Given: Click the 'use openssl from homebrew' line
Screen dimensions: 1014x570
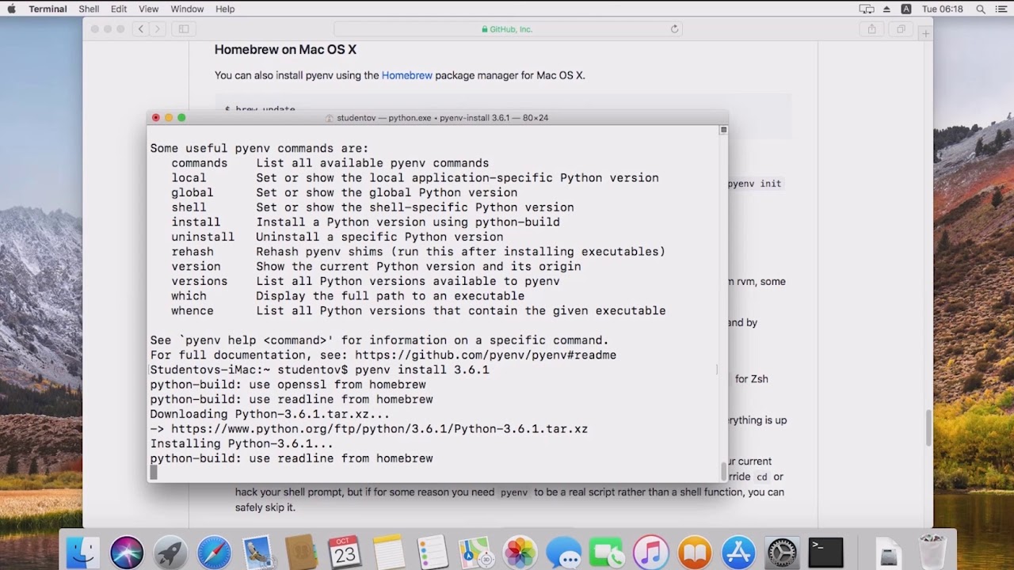Looking at the screenshot, I should pyautogui.click(x=288, y=385).
